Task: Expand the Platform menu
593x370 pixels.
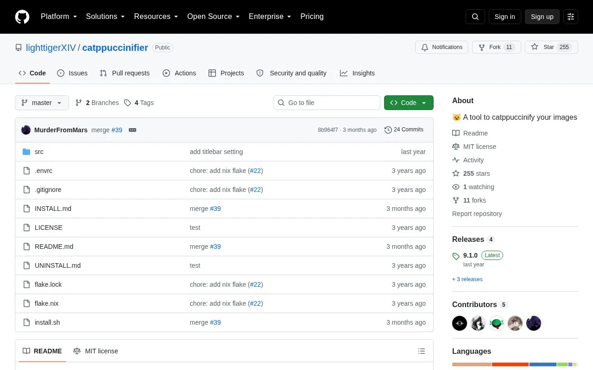Action: pos(59,17)
